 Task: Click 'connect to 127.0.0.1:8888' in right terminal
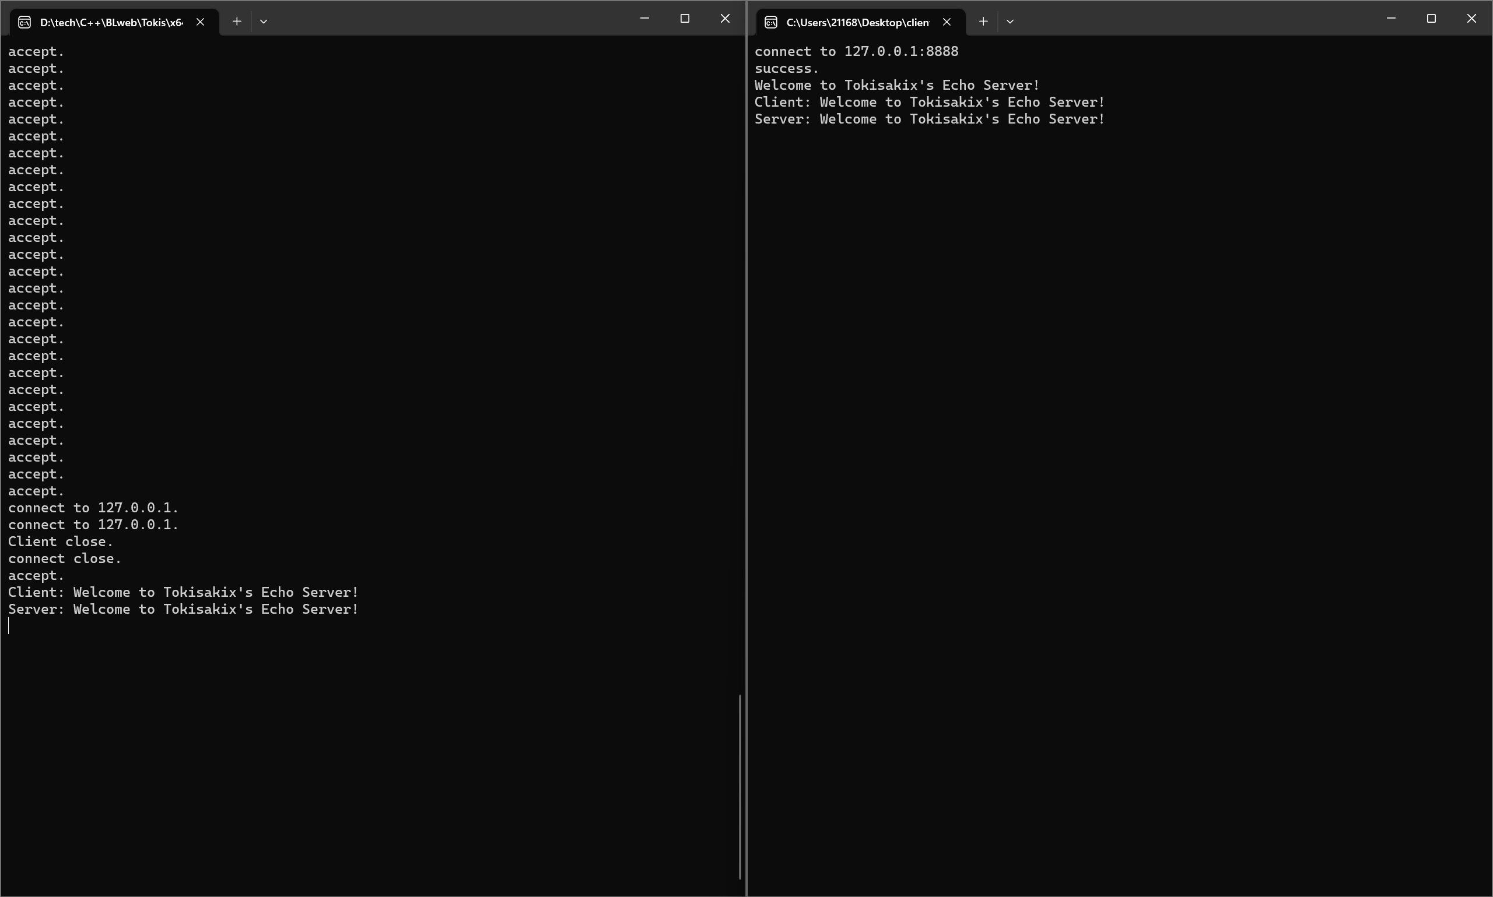[x=856, y=51]
